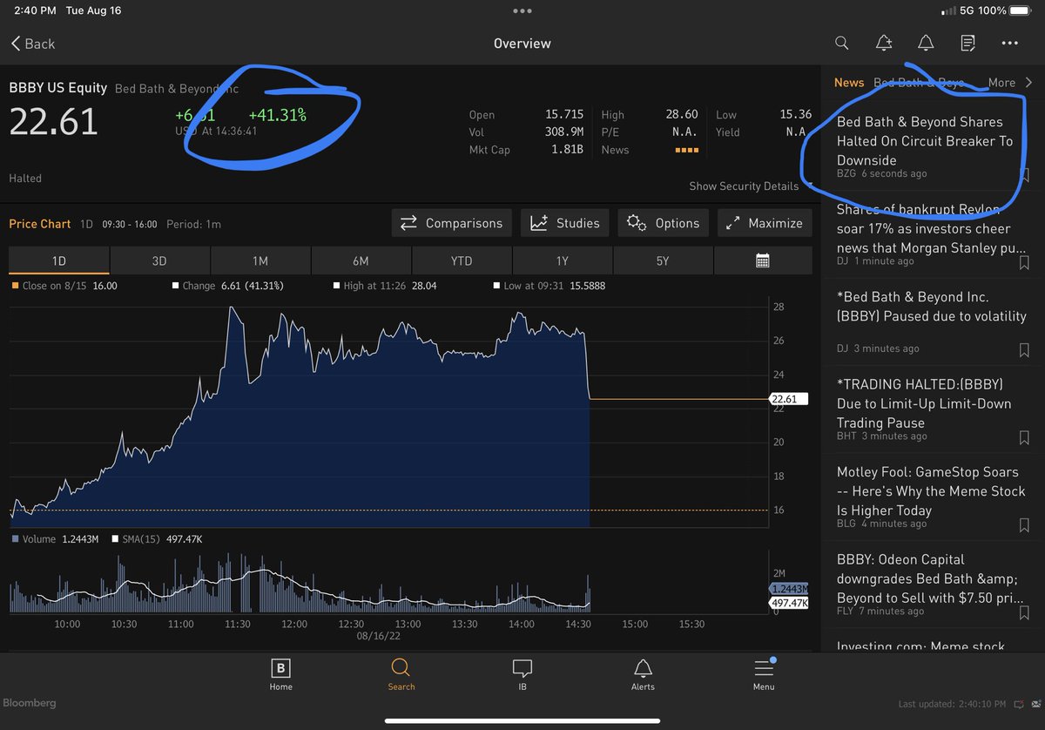
Task: Open Bed Bath & Beyond Shares Halted headline
Action: pos(925,141)
